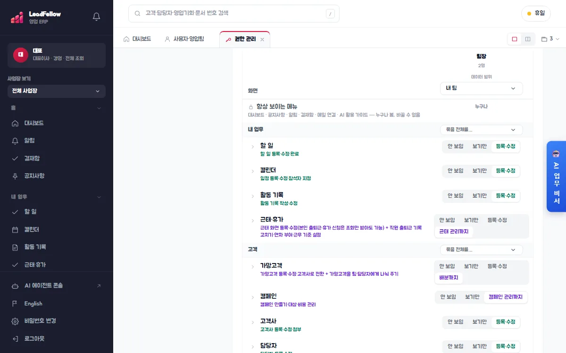Click the 결재함 checkmark icon

click(x=15, y=159)
